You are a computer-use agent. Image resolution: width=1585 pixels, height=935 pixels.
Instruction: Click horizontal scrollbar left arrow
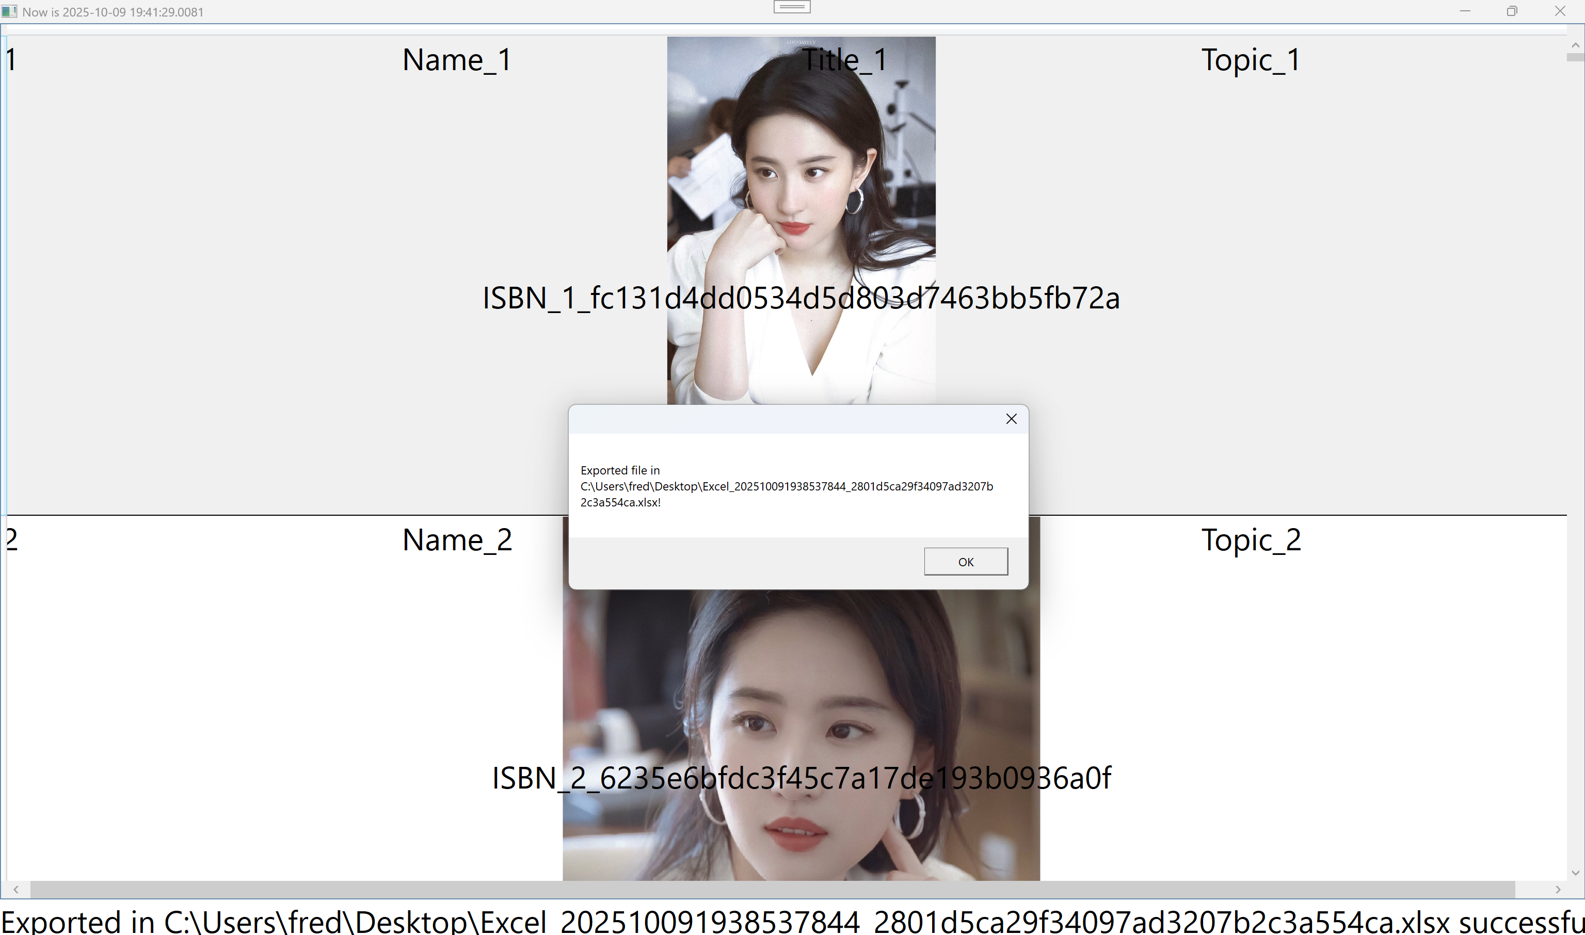coord(16,890)
